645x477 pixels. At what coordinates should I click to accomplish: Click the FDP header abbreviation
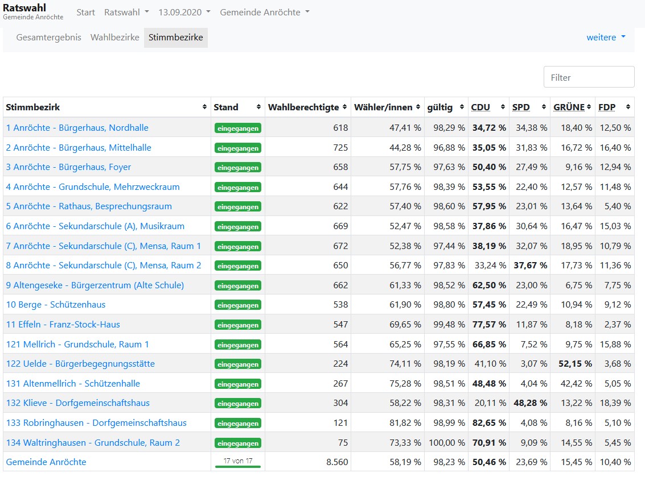point(607,107)
